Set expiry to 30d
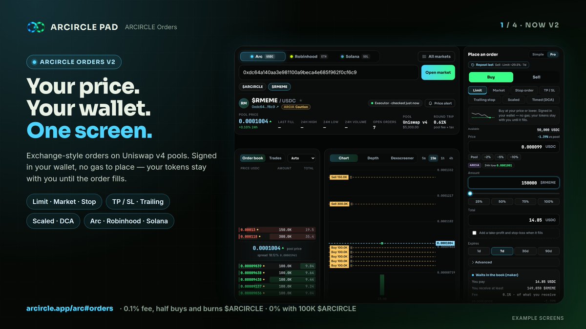 525,252
